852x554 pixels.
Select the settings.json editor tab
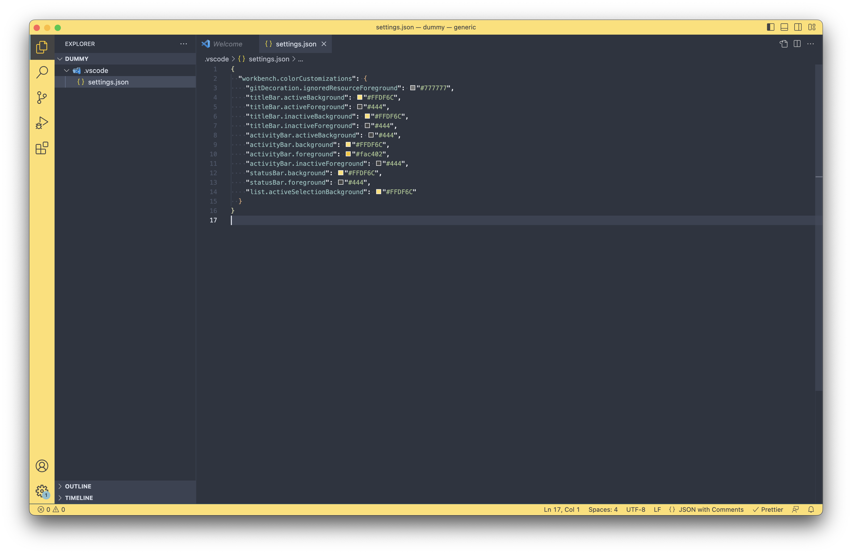[x=295, y=44]
